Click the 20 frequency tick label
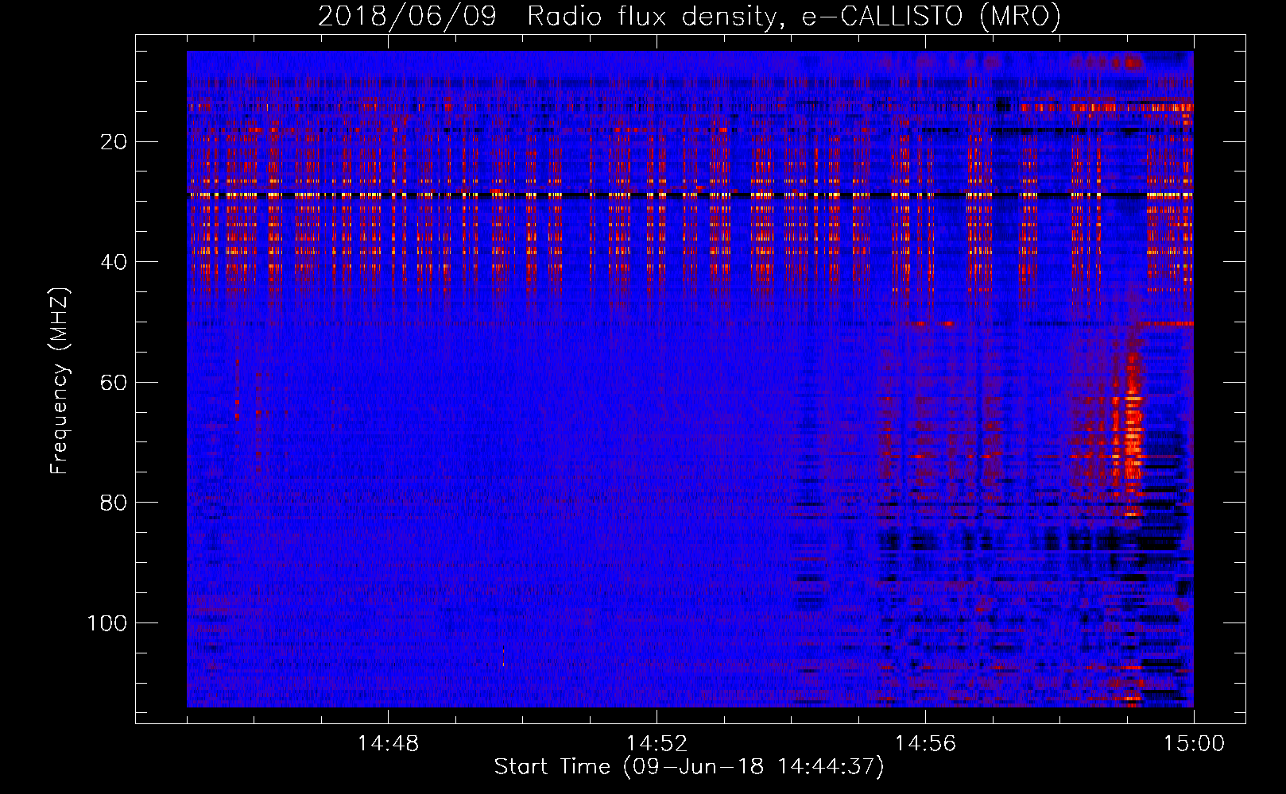 point(114,142)
